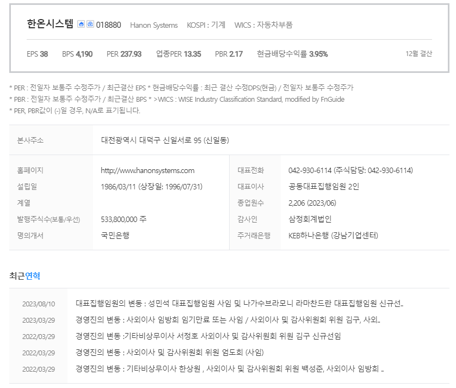Image resolution: width=456 pixels, height=388 pixels.
Task: Click the stock code 018880
Action: tap(108, 25)
